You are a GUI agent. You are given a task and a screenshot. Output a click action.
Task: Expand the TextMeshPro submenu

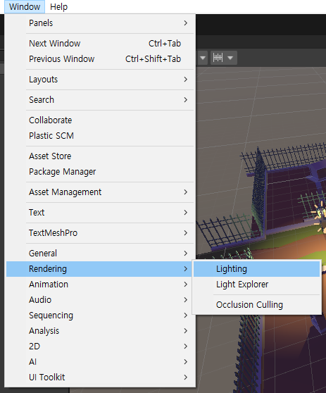coord(100,233)
